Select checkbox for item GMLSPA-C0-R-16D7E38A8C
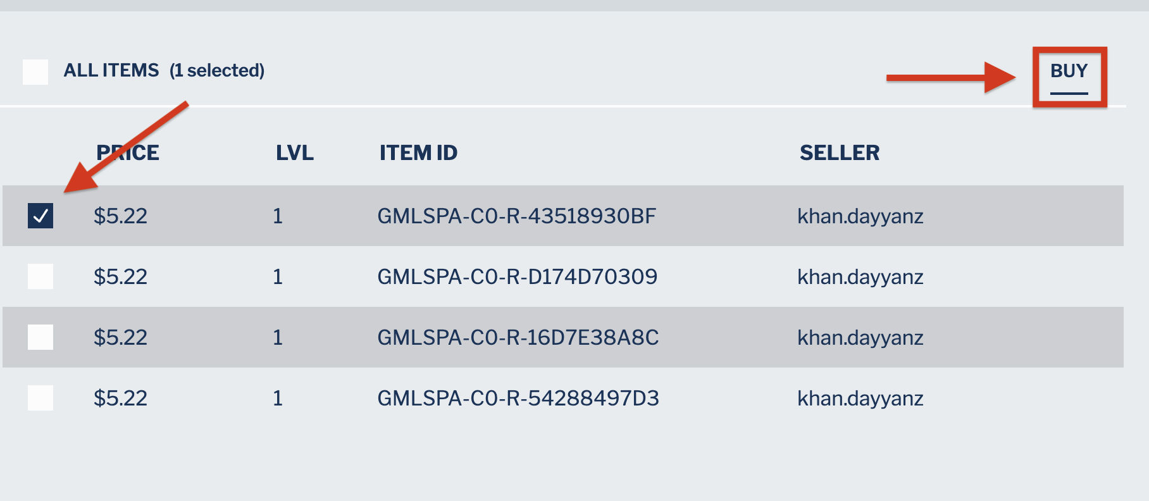1149x501 pixels. (x=40, y=337)
